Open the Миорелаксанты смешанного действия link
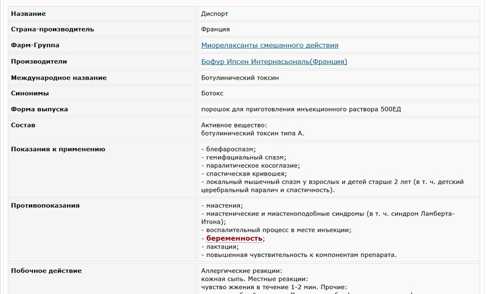The image size is (487, 294). point(270,45)
